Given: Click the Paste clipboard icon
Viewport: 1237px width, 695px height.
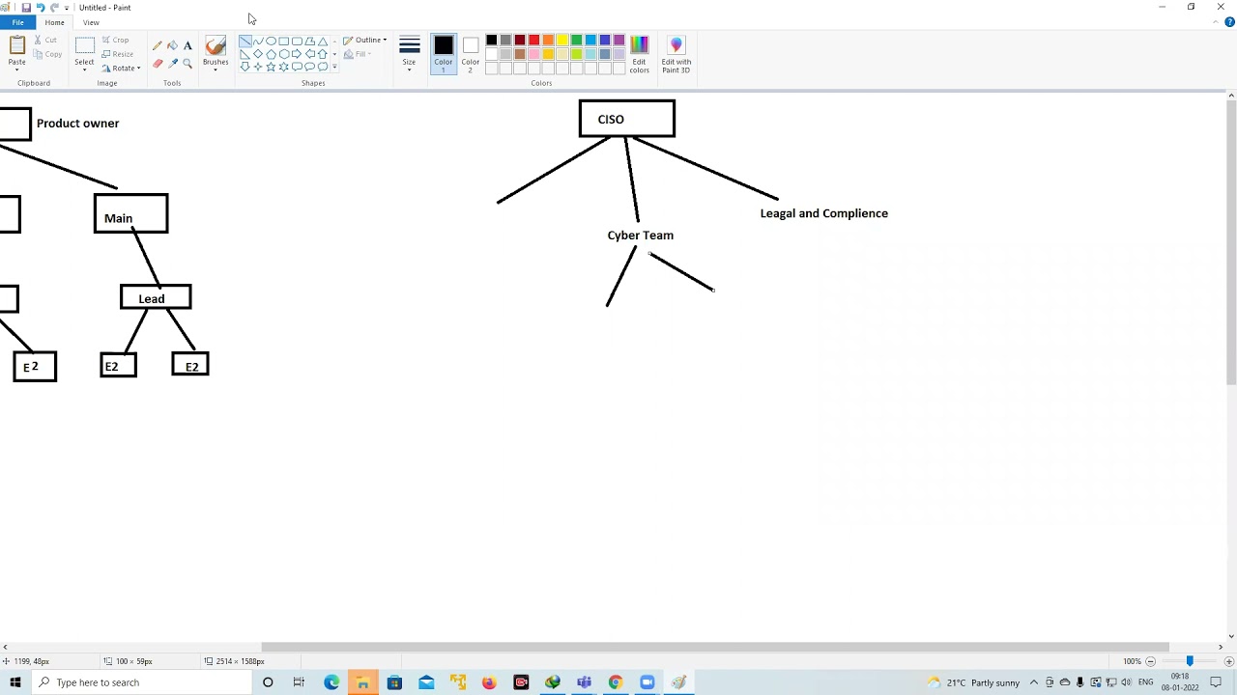Looking at the screenshot, I should point(16,45).
